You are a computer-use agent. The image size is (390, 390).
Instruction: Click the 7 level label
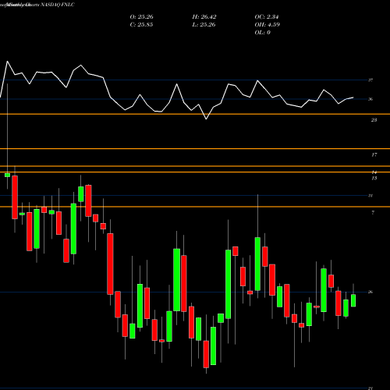pyautogui.click(x=373, y=213)
